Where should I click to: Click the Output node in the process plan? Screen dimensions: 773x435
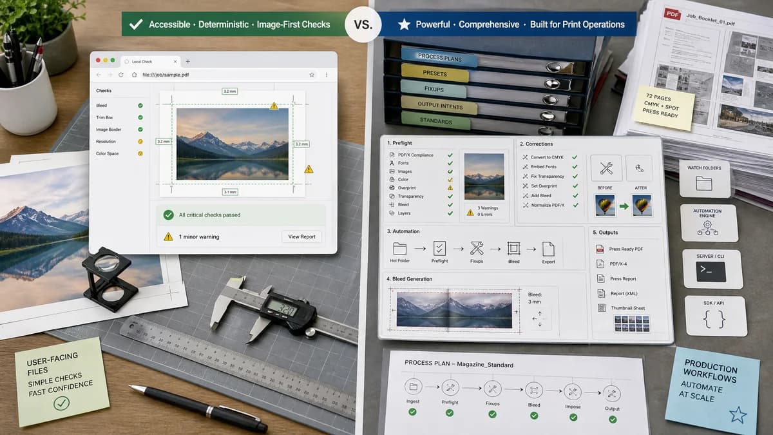pyautogui.click(x=612, y=394)
